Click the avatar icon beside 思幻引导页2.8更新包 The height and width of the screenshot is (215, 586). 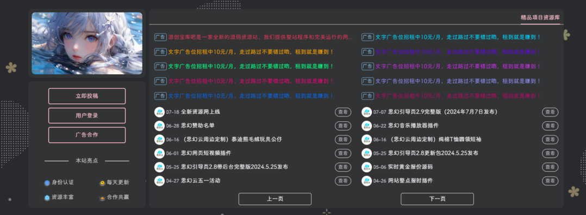pyautogui.click(x=366, y=153)
